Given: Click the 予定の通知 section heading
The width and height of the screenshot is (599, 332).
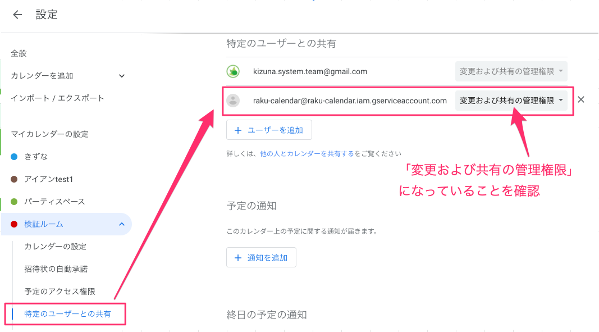Looking at the screenshot, I should (x=252, y=206).
